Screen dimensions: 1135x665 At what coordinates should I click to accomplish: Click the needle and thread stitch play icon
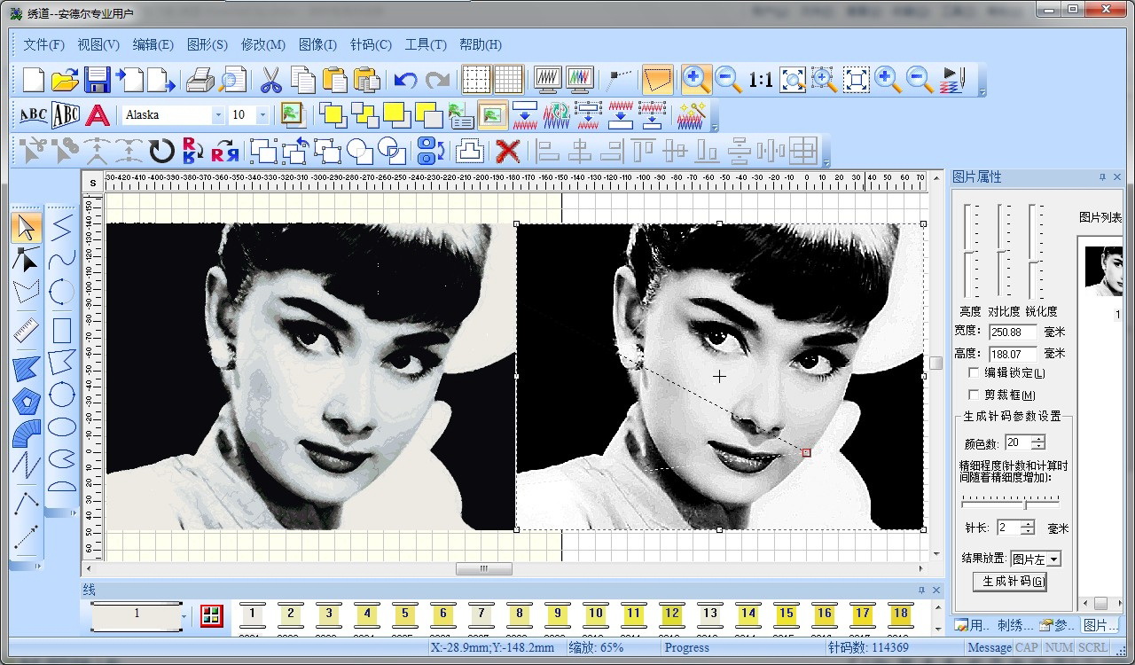[x=952, y=80]
